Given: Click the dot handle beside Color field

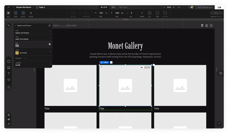Looking at the screenshot, I should point(50,51).
